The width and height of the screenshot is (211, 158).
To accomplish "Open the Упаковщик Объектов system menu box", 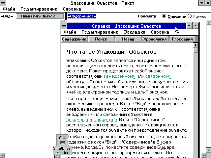I will pos(3,3).
